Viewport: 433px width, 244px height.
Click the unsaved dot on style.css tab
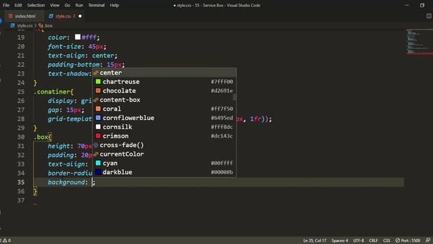80,16
